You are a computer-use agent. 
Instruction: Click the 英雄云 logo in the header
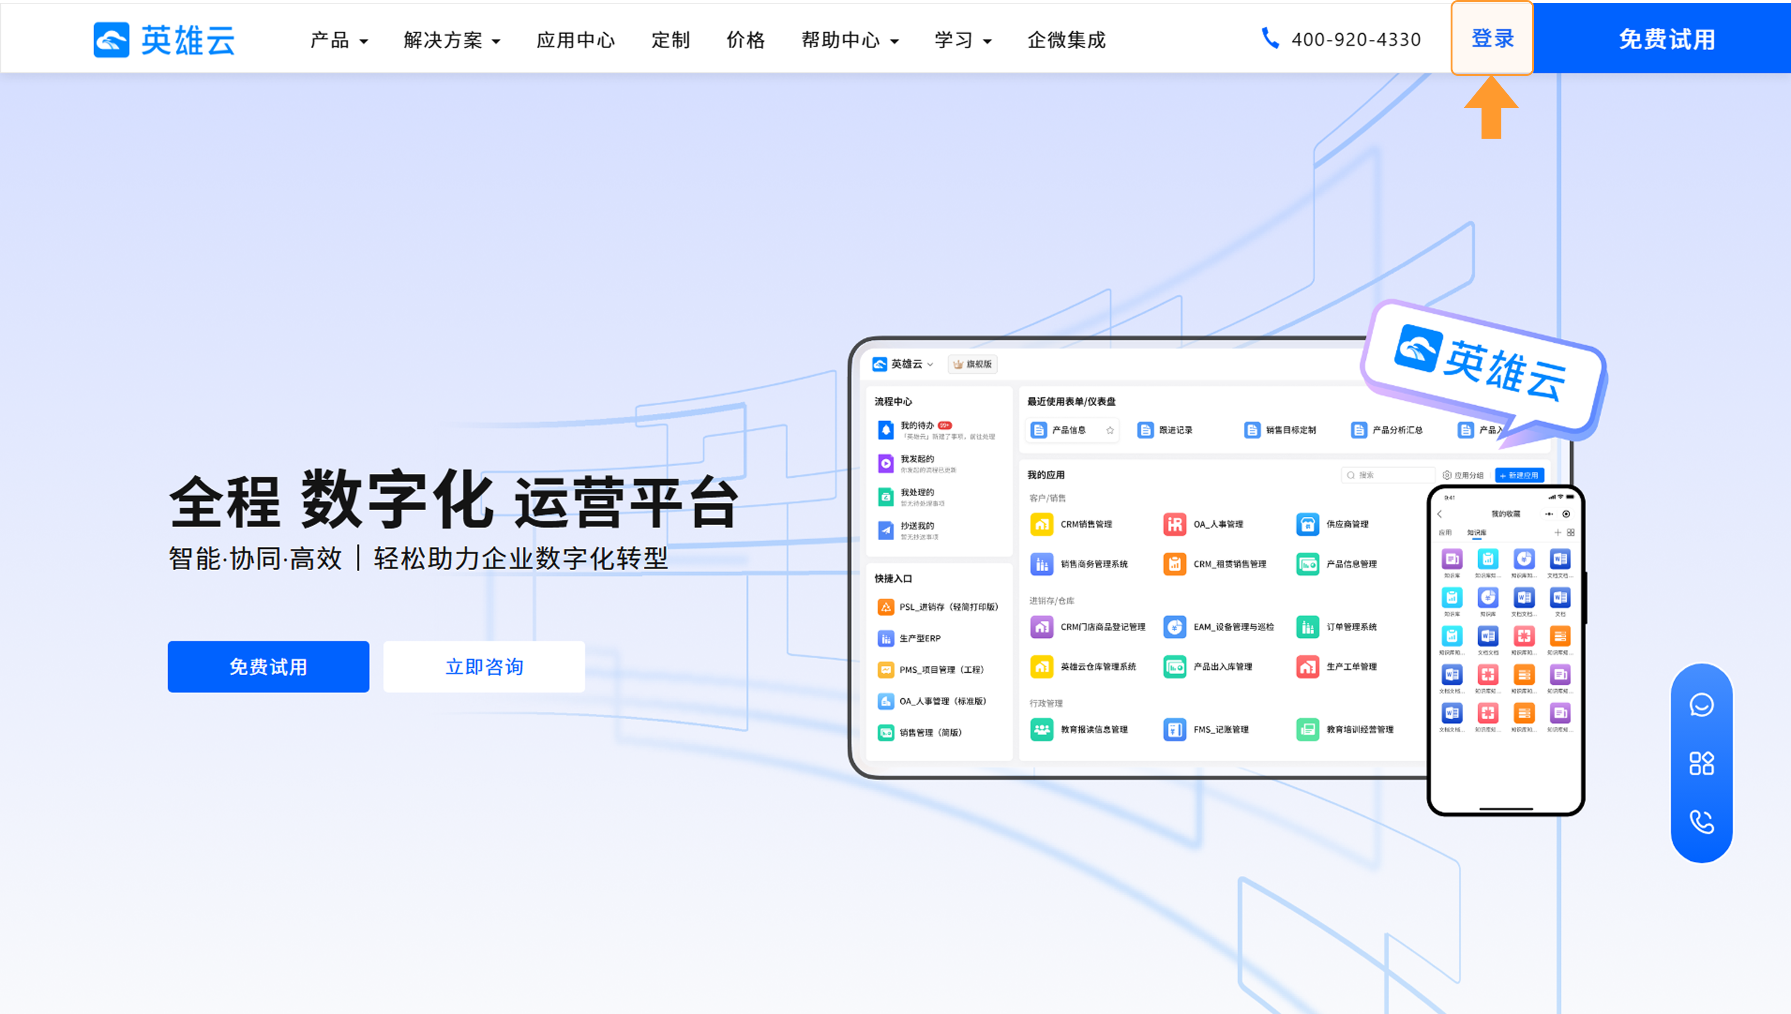165,40
